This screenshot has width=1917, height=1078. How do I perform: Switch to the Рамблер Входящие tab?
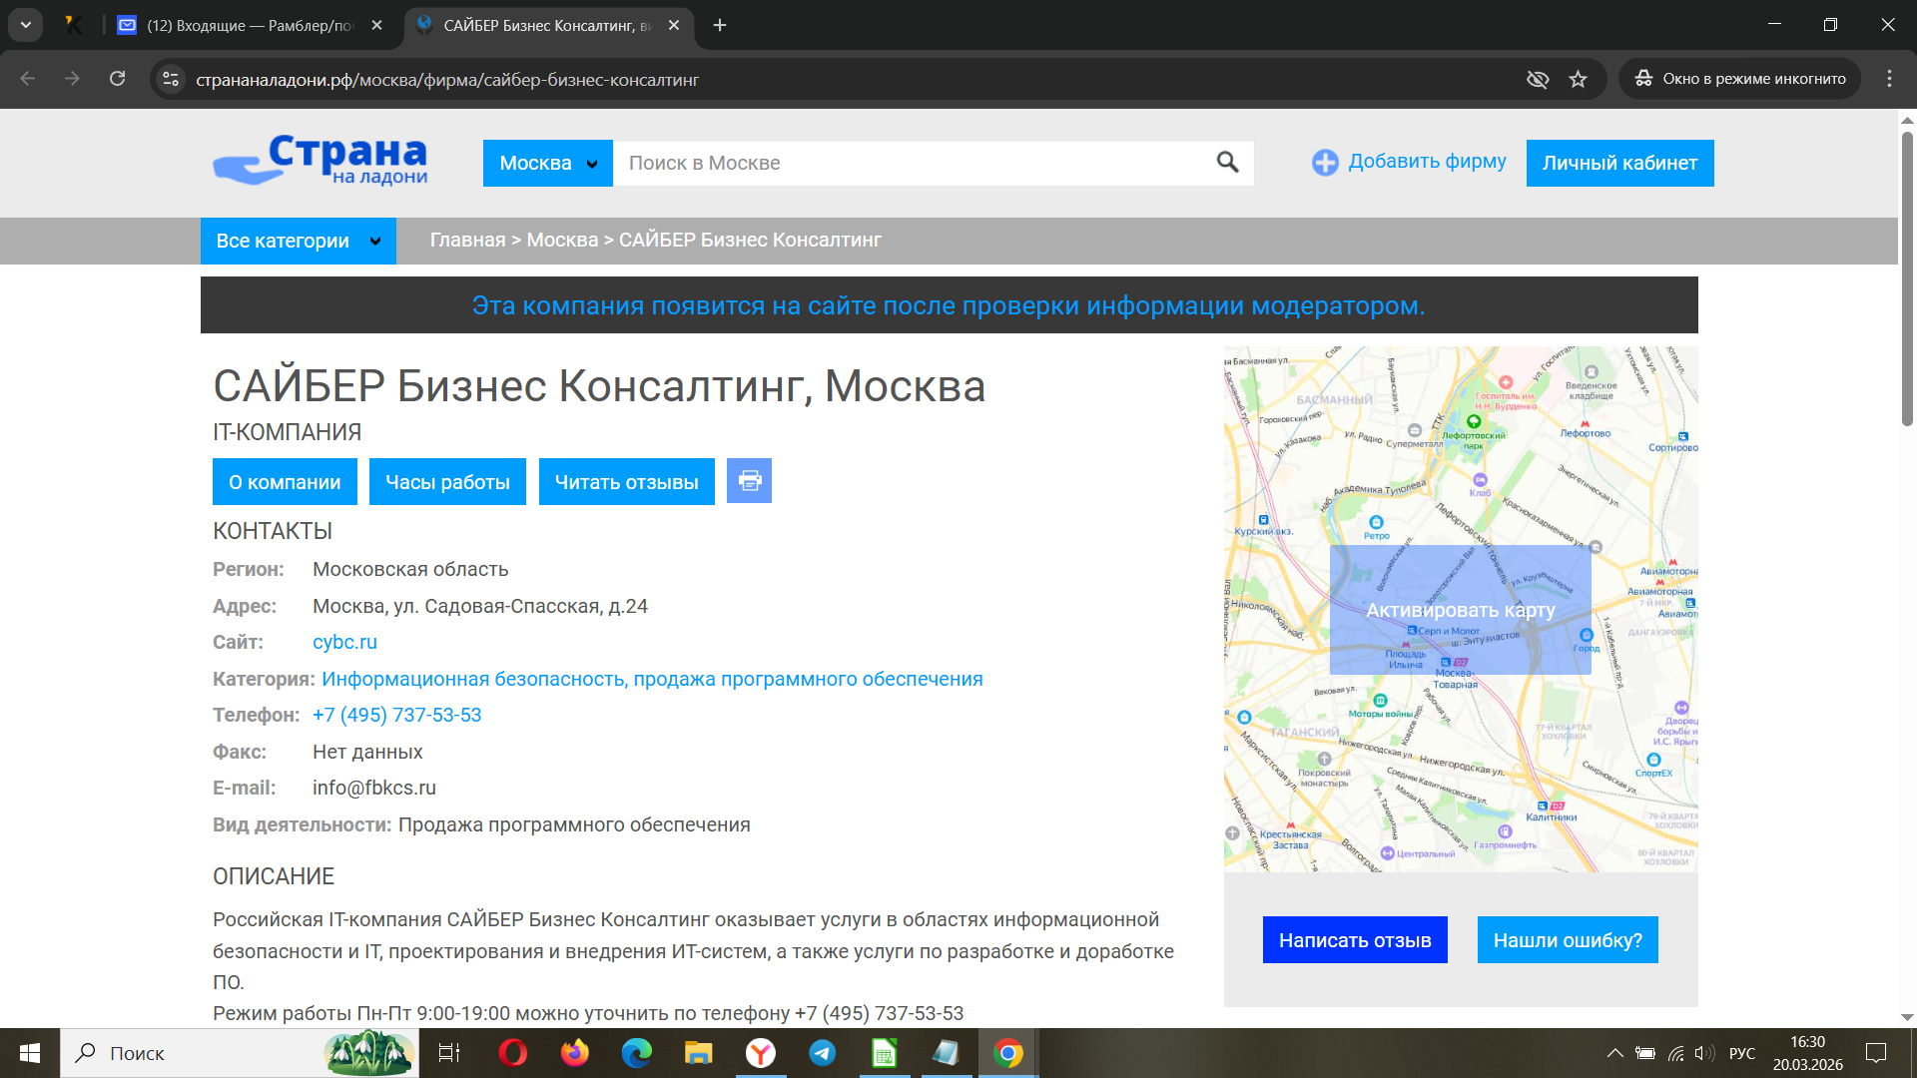coord(250,25)
